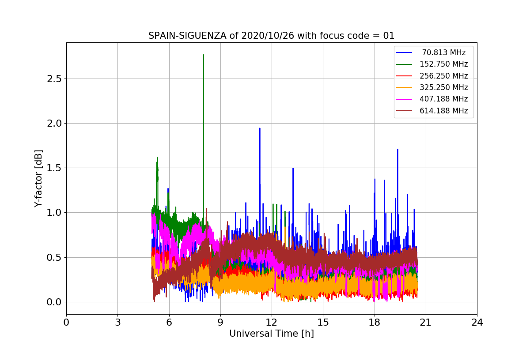The height and width of the screenshot is (353, 530).
Task: Click the tall green spike peak near 8 h
Action: 203,56
